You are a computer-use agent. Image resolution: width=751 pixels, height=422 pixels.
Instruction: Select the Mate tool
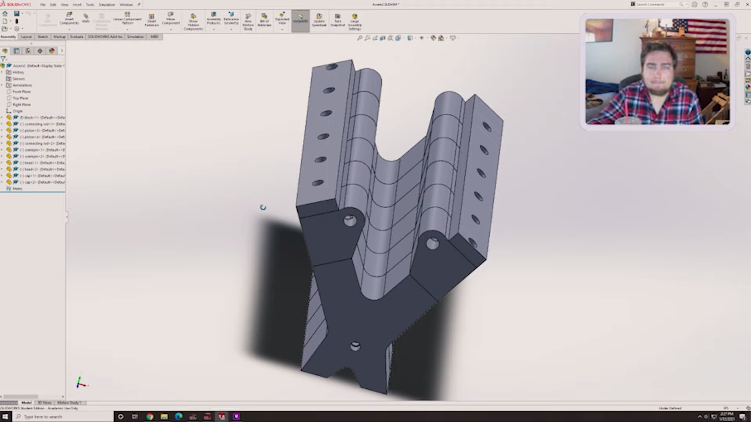[86, 20]
